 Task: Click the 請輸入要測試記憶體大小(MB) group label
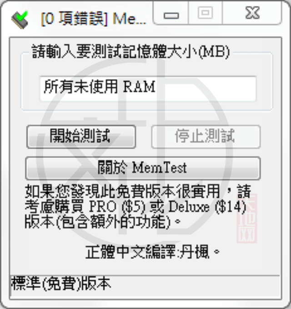coord(131,51)
